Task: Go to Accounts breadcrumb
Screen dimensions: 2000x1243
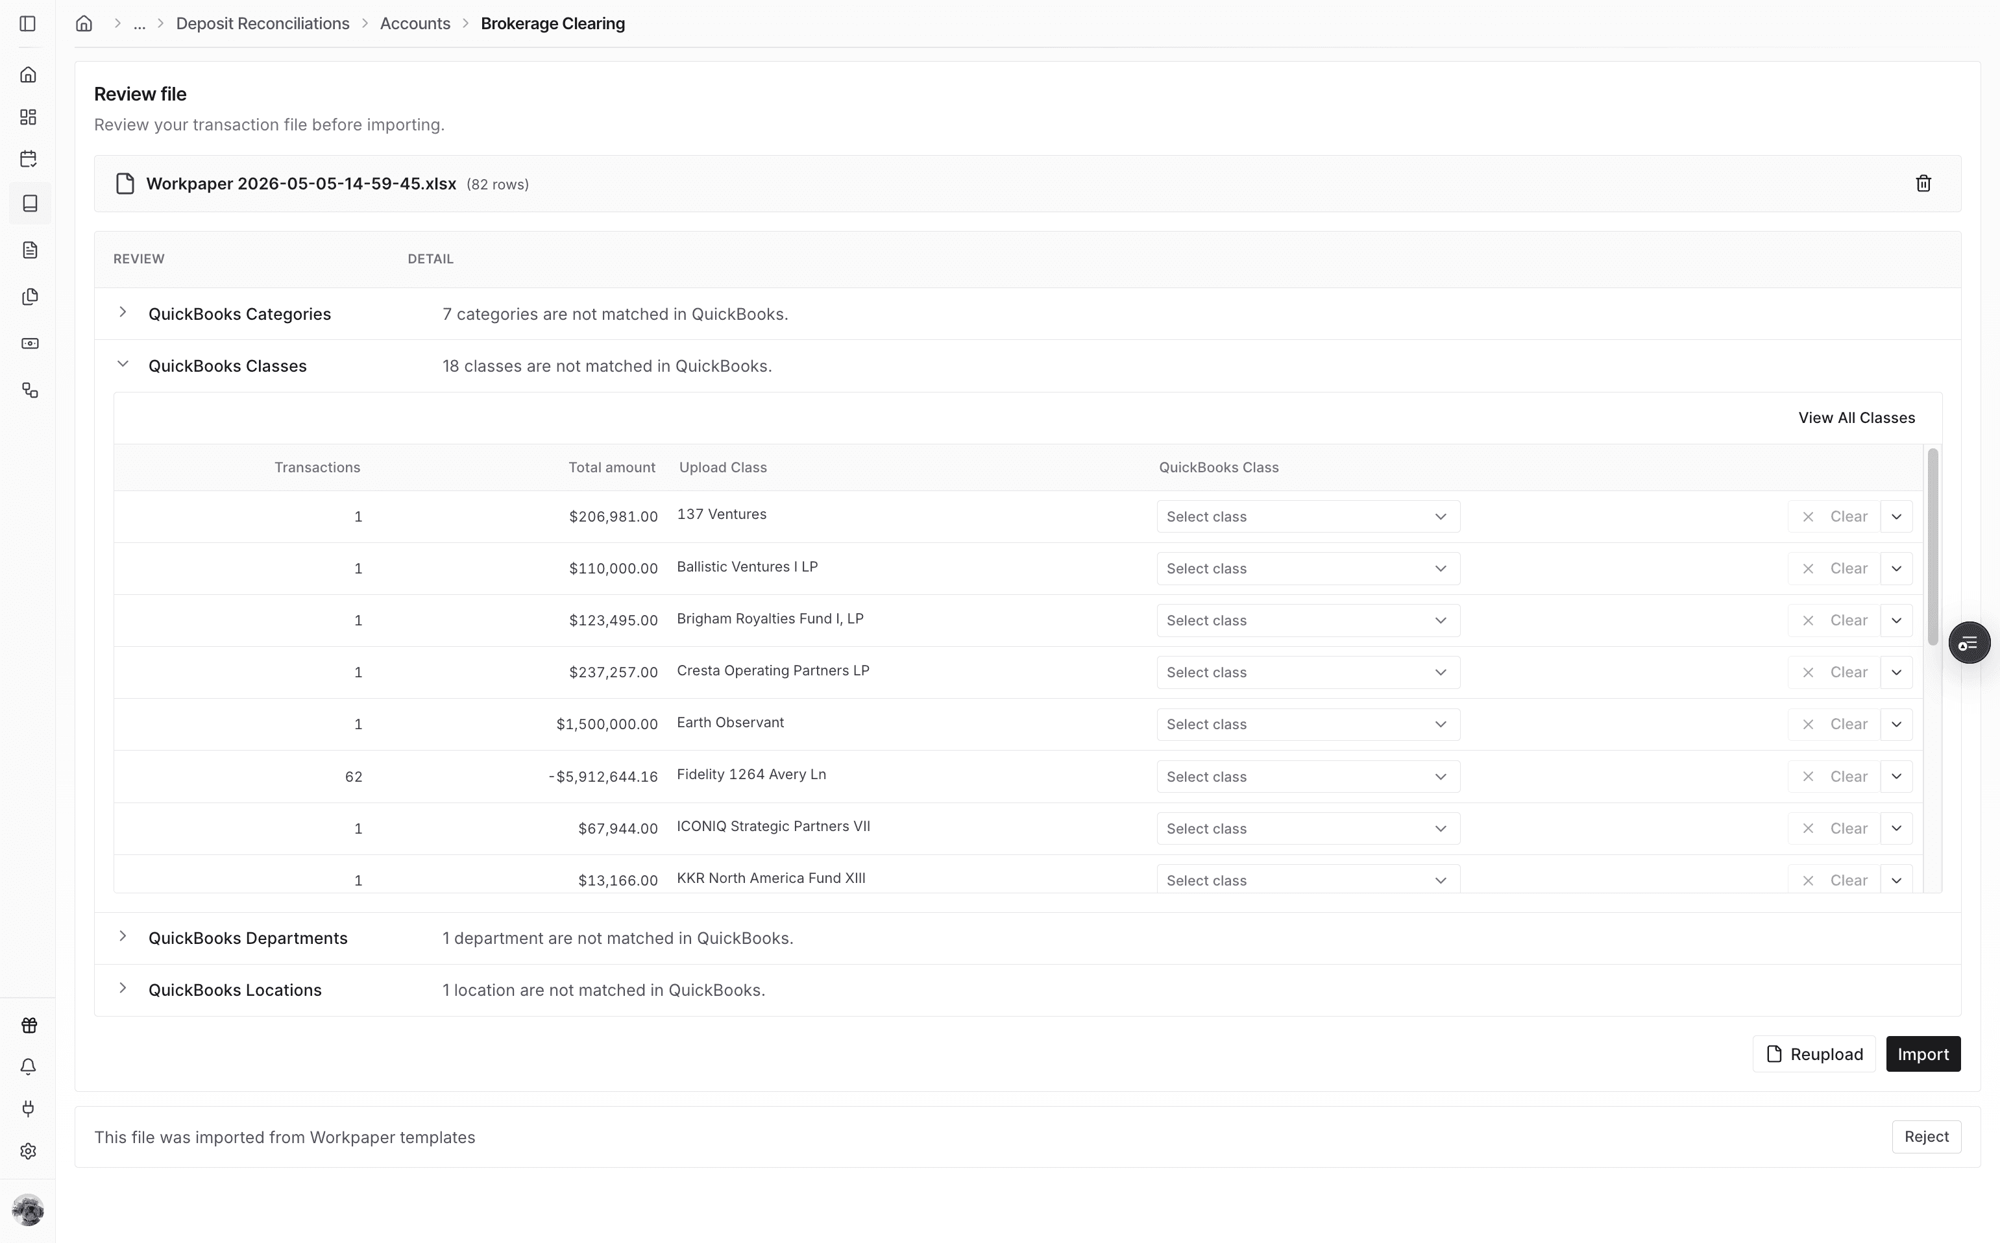Action: pyautogui.click(x=415, y=24)
